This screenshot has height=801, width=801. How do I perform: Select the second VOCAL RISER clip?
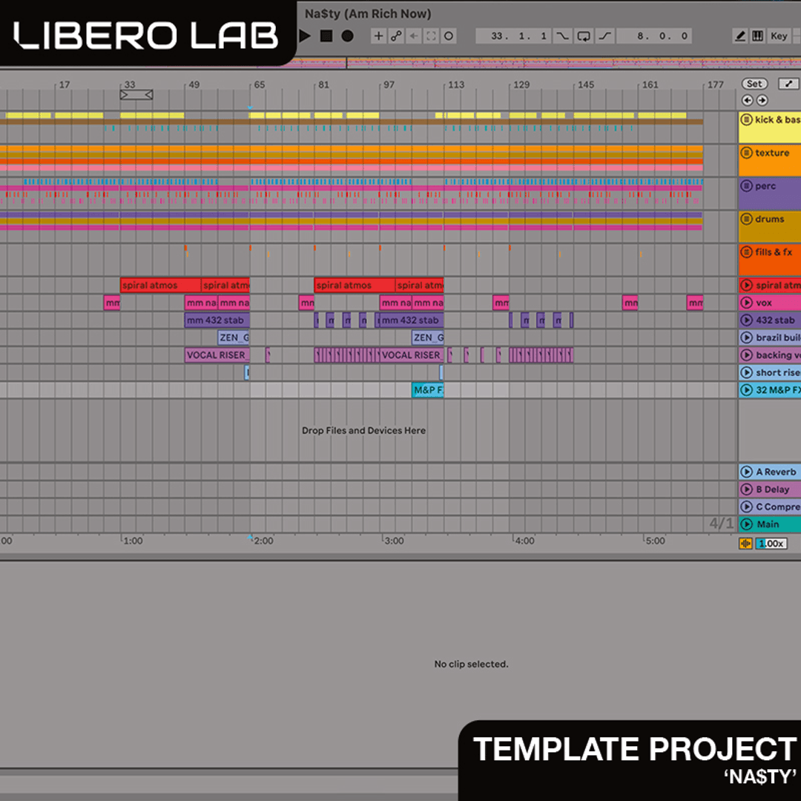pos(412,355)
